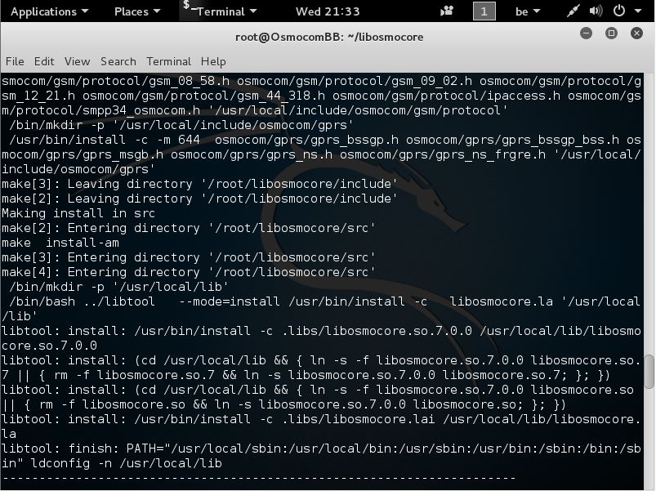Click 'make[3]: Leaving directory' line

click(199, 184)
